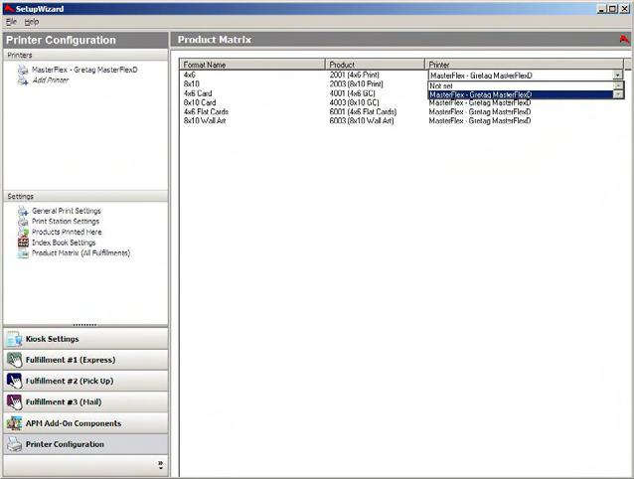Viewport: 634px width, 479px height.
Task: Click the Printer Configuration printer icon
Action: click(15, 444)
